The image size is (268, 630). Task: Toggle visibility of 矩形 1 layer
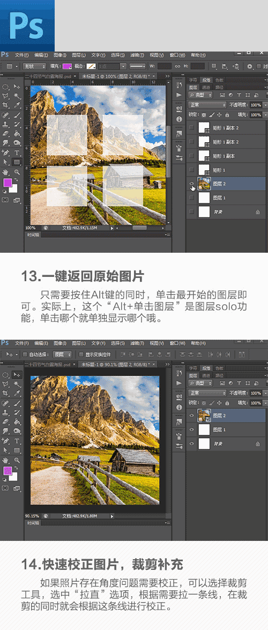click(x=191, y=169)
